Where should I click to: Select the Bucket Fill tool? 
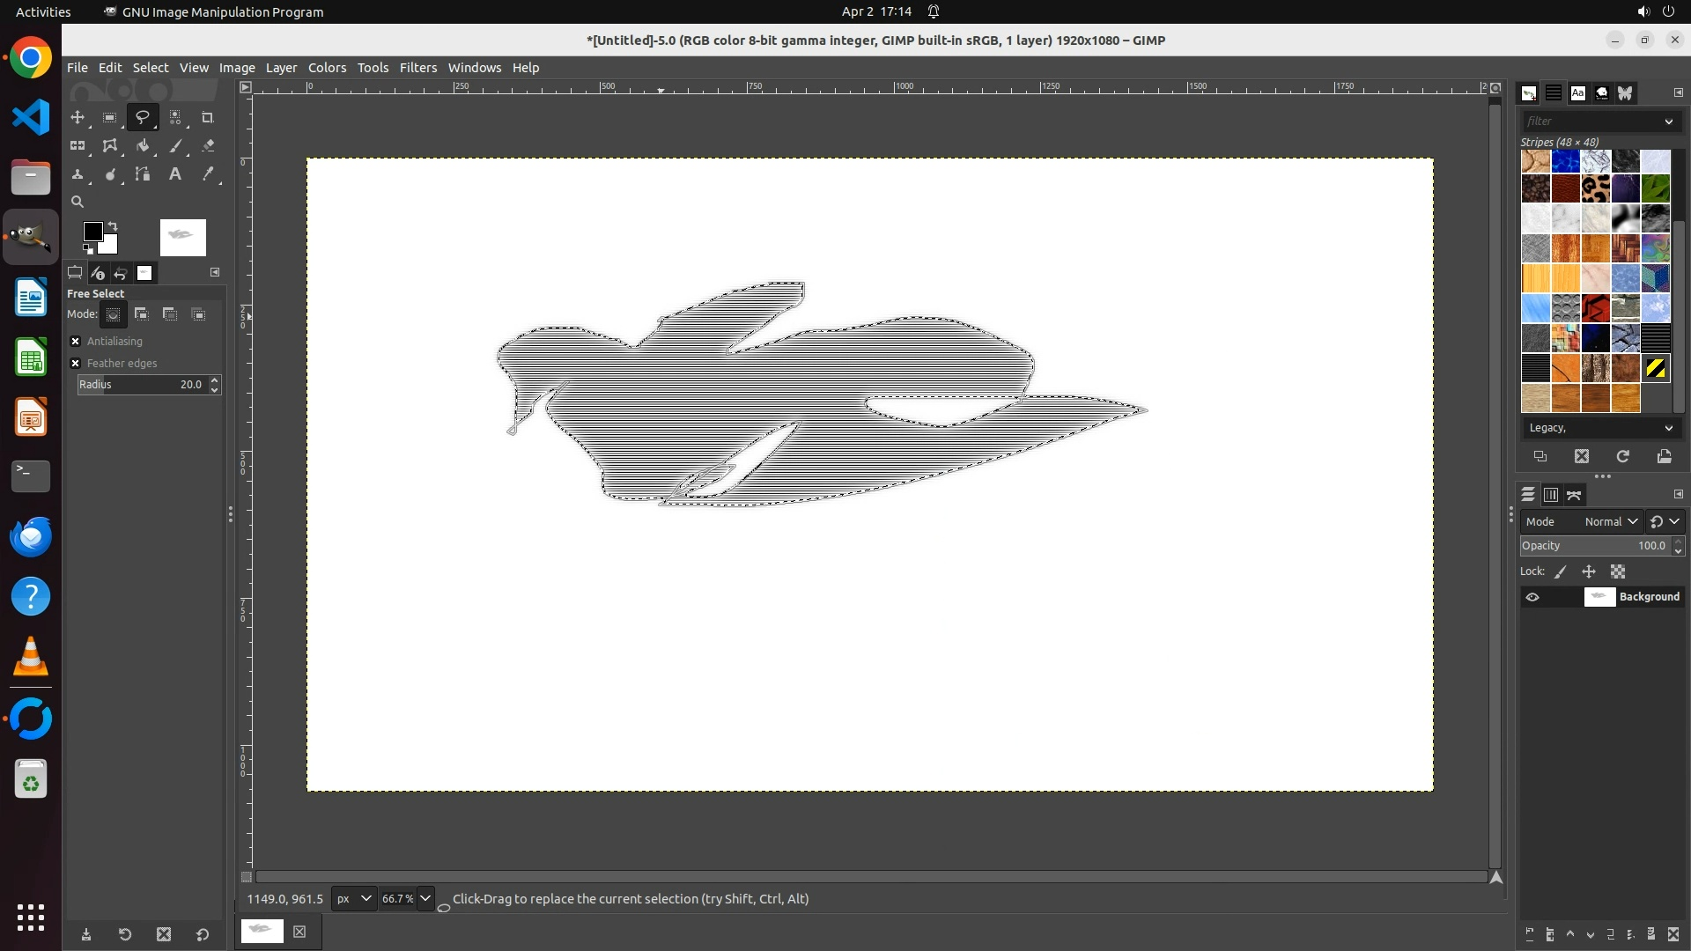click(143, 146)
